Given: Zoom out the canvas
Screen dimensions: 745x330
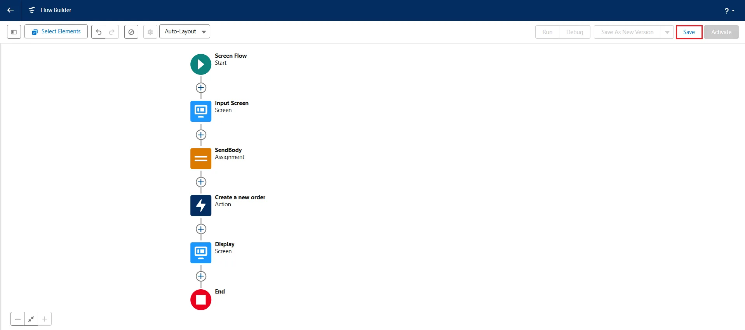Looking at the screenshot, I should click(17, 319).
